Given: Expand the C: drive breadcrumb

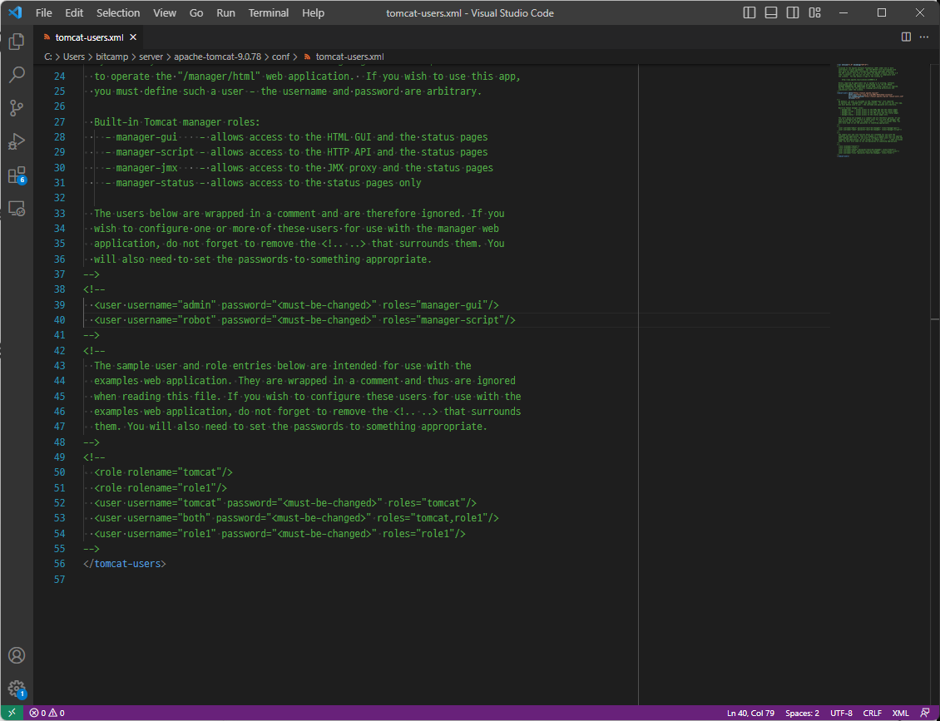Looking at the screenshot, I should pyautogui.click(x=48, y=57).
